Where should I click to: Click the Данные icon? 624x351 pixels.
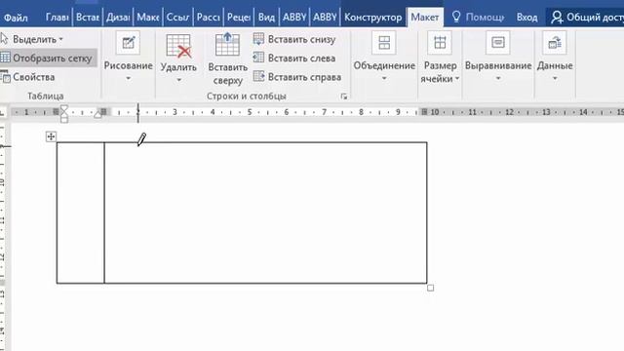[555, 43]
